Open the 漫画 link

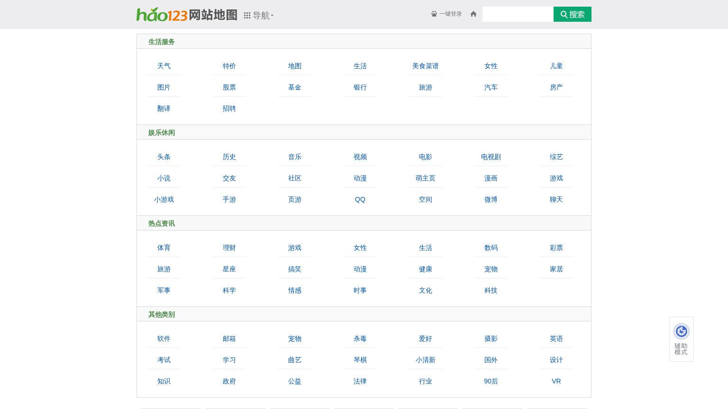click(x=491, y=178)
